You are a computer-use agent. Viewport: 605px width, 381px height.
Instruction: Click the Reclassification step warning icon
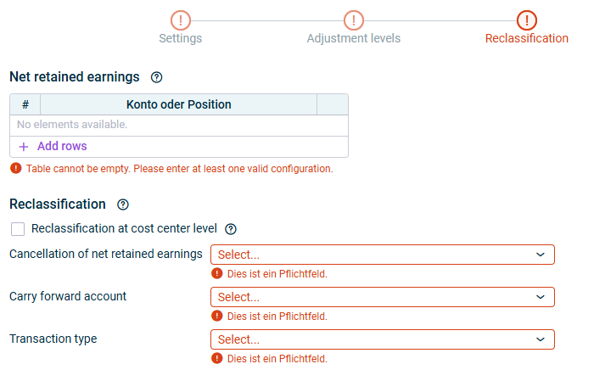(527, 20)
